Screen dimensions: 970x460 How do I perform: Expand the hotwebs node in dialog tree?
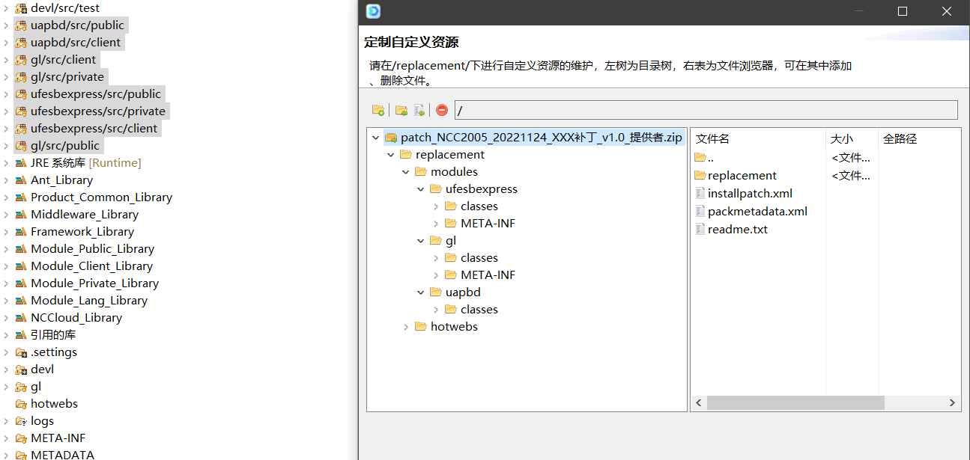[406, 327]
